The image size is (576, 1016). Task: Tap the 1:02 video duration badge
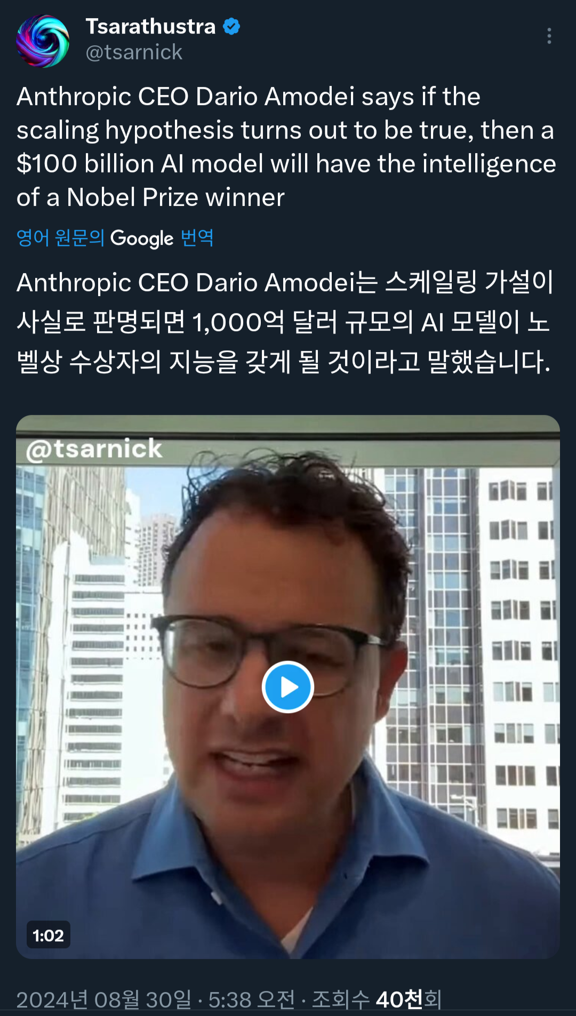[48, 935]
